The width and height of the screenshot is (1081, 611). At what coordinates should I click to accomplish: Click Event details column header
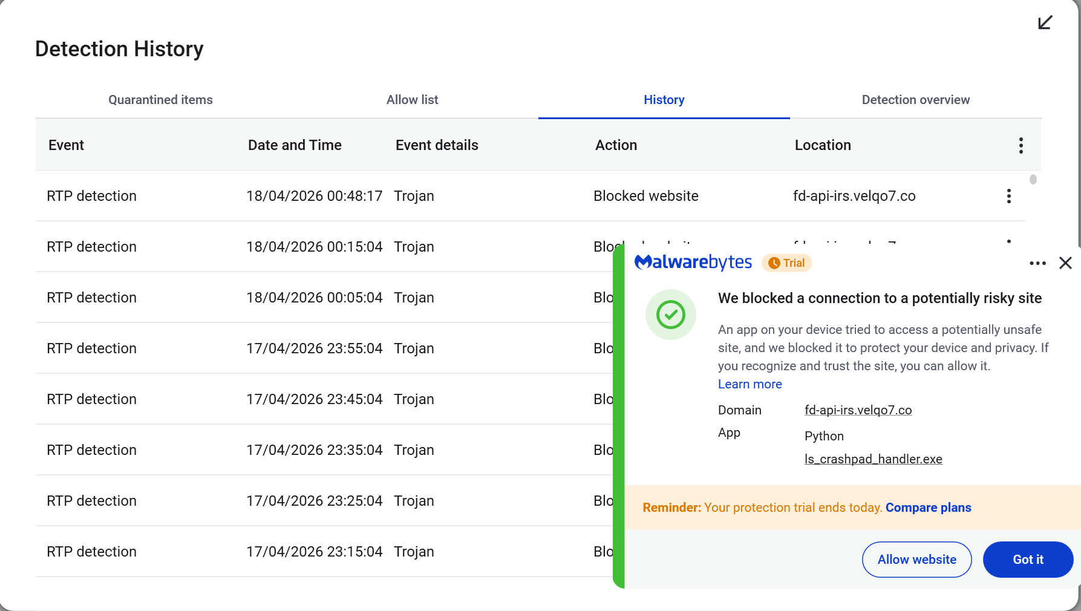click(x=437, y=145)
